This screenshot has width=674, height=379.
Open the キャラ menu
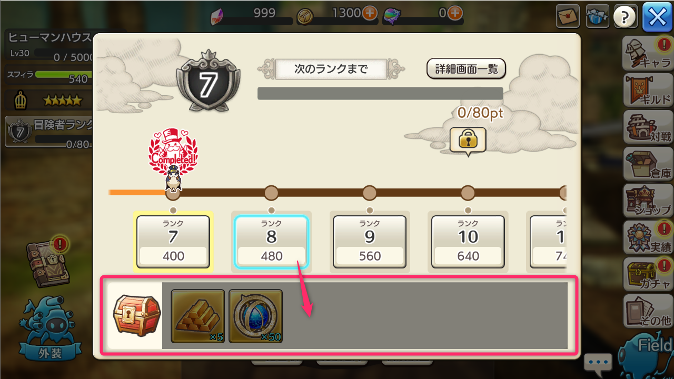[x=648, y=54]
